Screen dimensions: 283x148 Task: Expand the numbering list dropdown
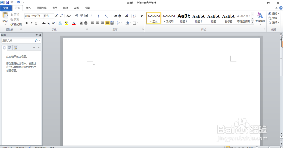pos(103,16)
